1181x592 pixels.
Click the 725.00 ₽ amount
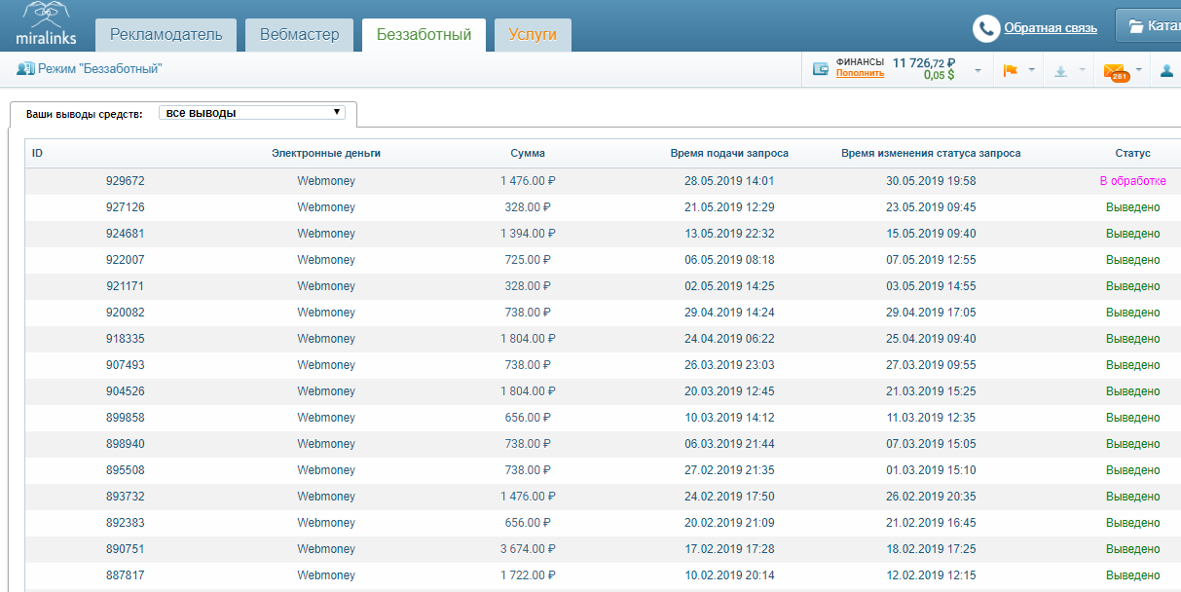528,260
